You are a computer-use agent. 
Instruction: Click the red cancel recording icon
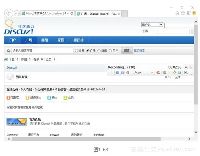[x=128, y=73]
